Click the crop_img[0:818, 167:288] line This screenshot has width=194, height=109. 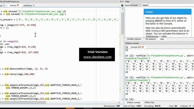(x=19, y=52)
